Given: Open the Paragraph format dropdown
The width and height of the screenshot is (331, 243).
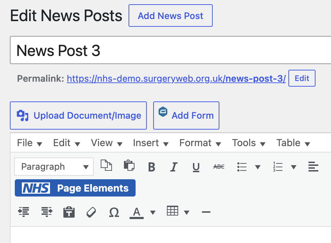Looking at the screenshot, I should [x=54, y=167].
